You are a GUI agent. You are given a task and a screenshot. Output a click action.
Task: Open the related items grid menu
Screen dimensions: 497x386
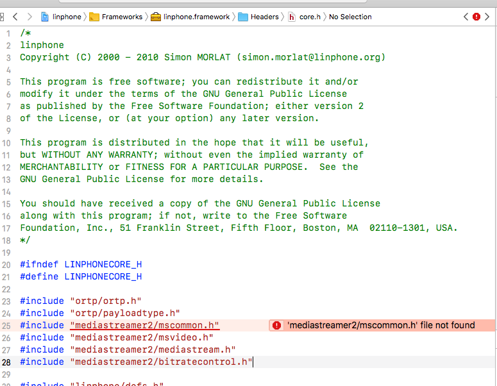1,17
